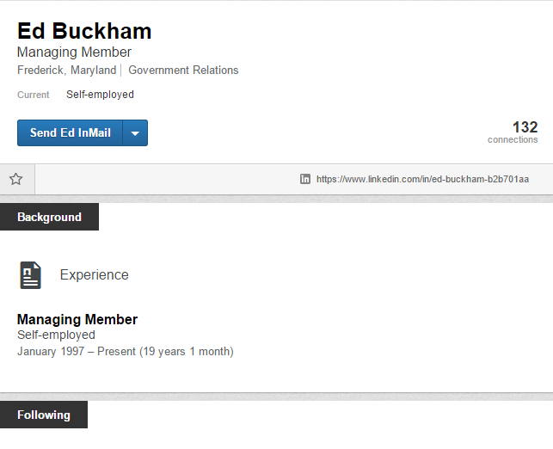Screen dimensions: 553x449
Task: Click the Experience document icon
Action: click(x=31, y=275)
